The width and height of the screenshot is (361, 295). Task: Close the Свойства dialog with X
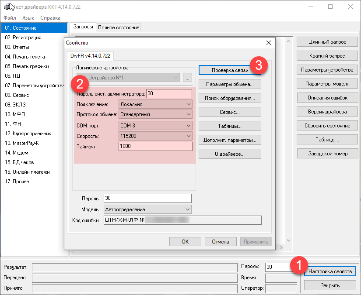269,42
